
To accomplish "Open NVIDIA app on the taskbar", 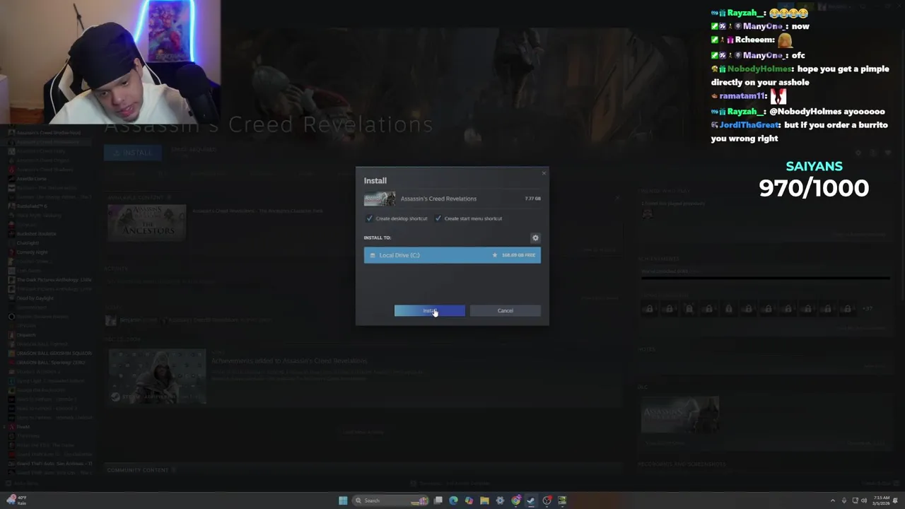I will [562, 501].
